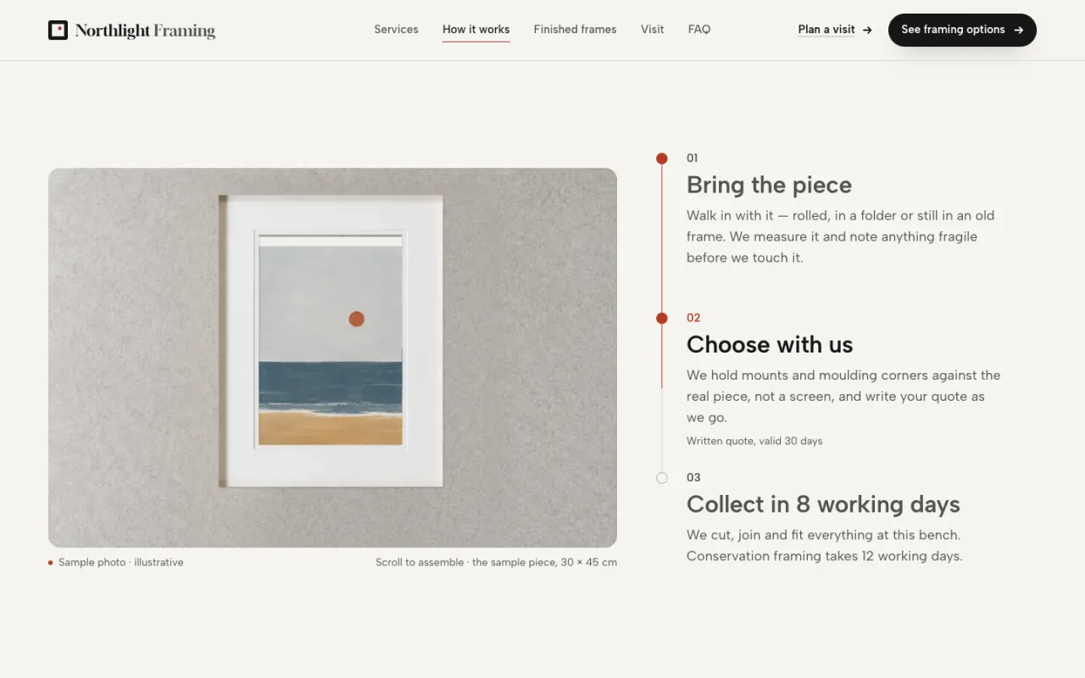Click the We hold mounts paragraph
This screenshot has width=1085, height=678.
click(x=843, y=396)
